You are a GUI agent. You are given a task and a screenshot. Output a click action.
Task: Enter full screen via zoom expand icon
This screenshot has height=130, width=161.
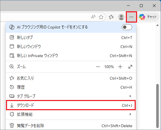130,67
